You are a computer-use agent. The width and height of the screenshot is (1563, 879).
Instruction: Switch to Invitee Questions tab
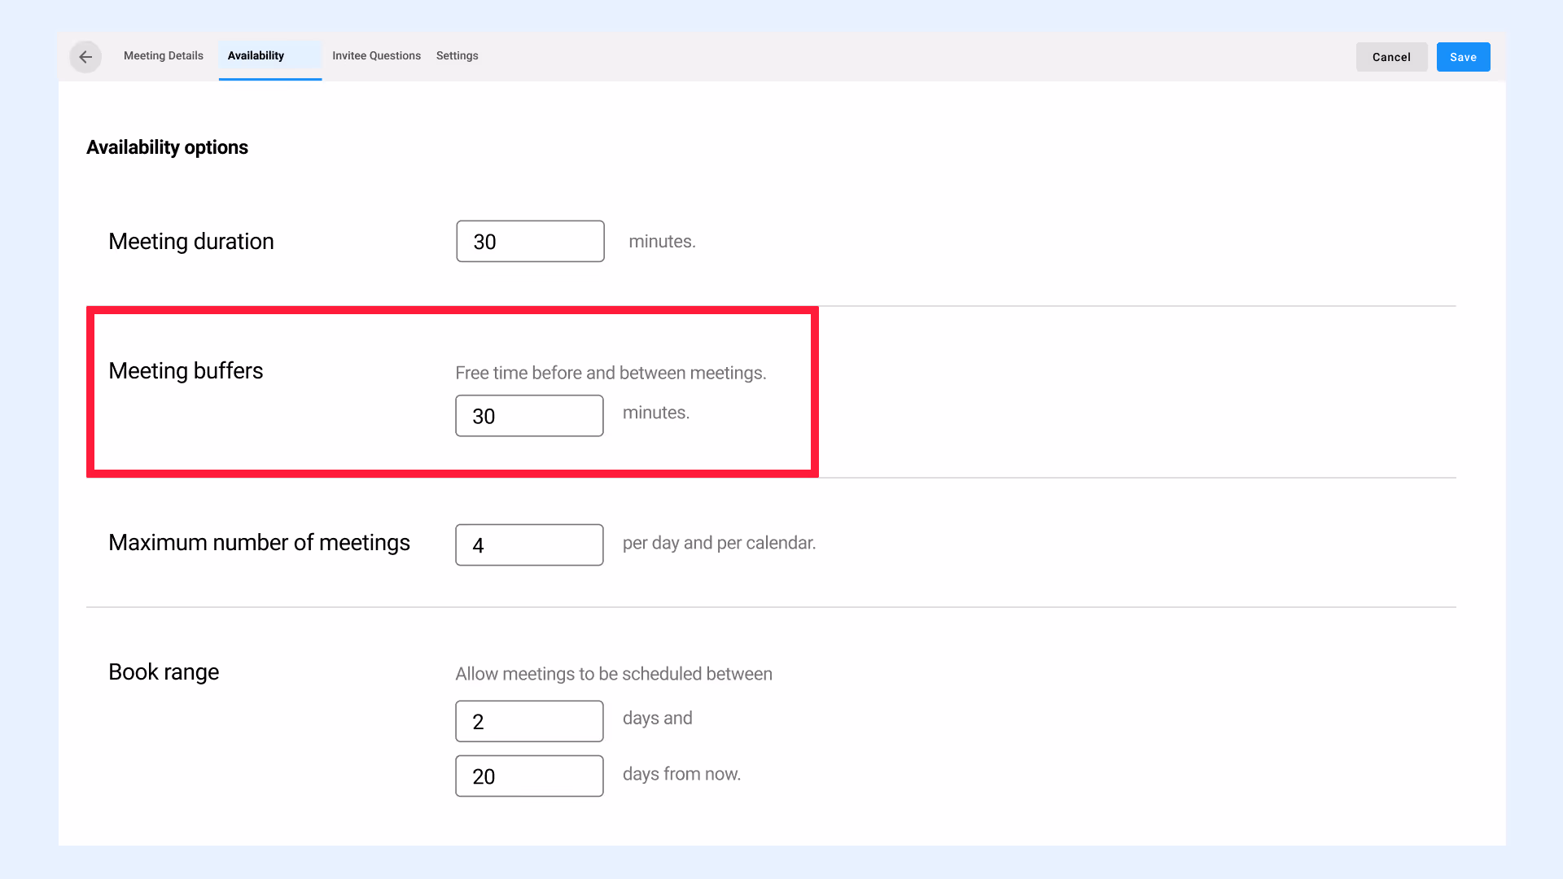coord(376,56)
